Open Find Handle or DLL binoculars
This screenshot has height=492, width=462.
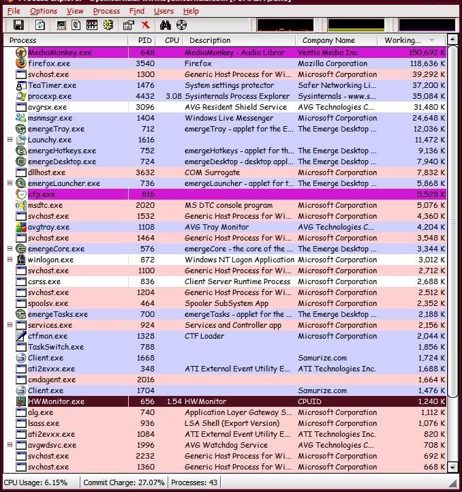point(165,25)
